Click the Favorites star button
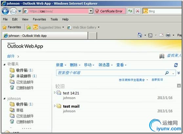Image resolution: width=183 pixels, height=134 pixels. coord(12,27)
